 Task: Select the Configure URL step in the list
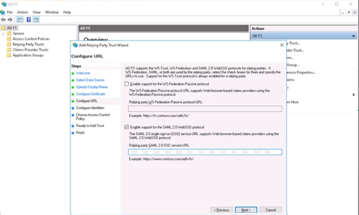[x=87, y=101]
